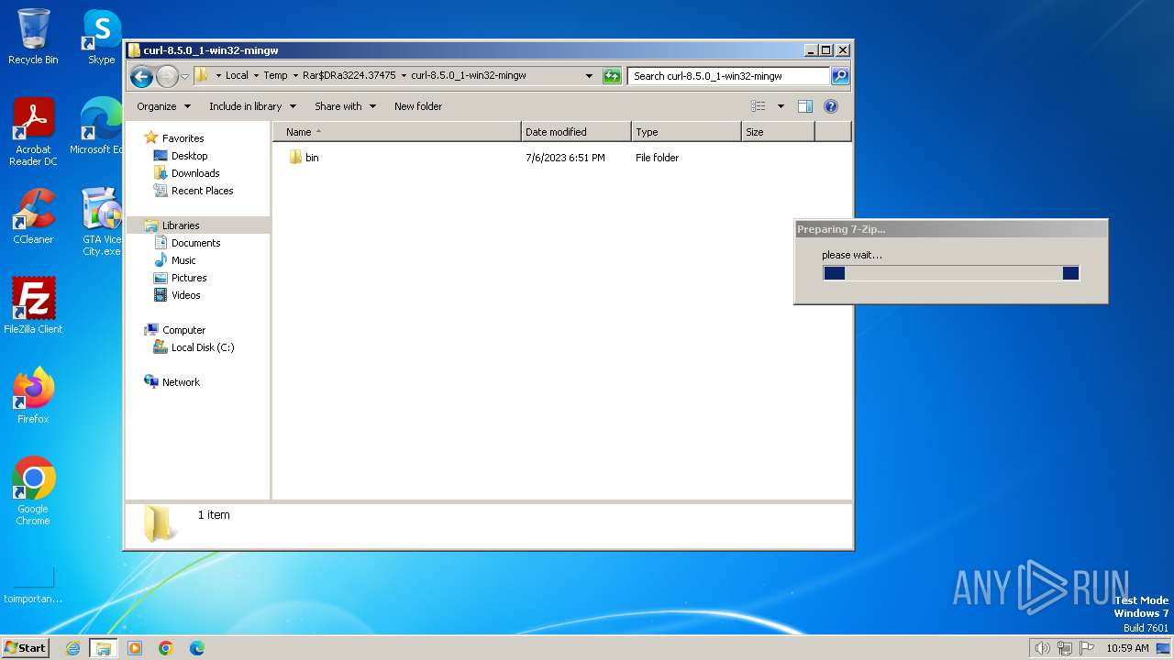Open the Documents library
This screenshot has height=660, width=1174.
[x=195, y=243]
